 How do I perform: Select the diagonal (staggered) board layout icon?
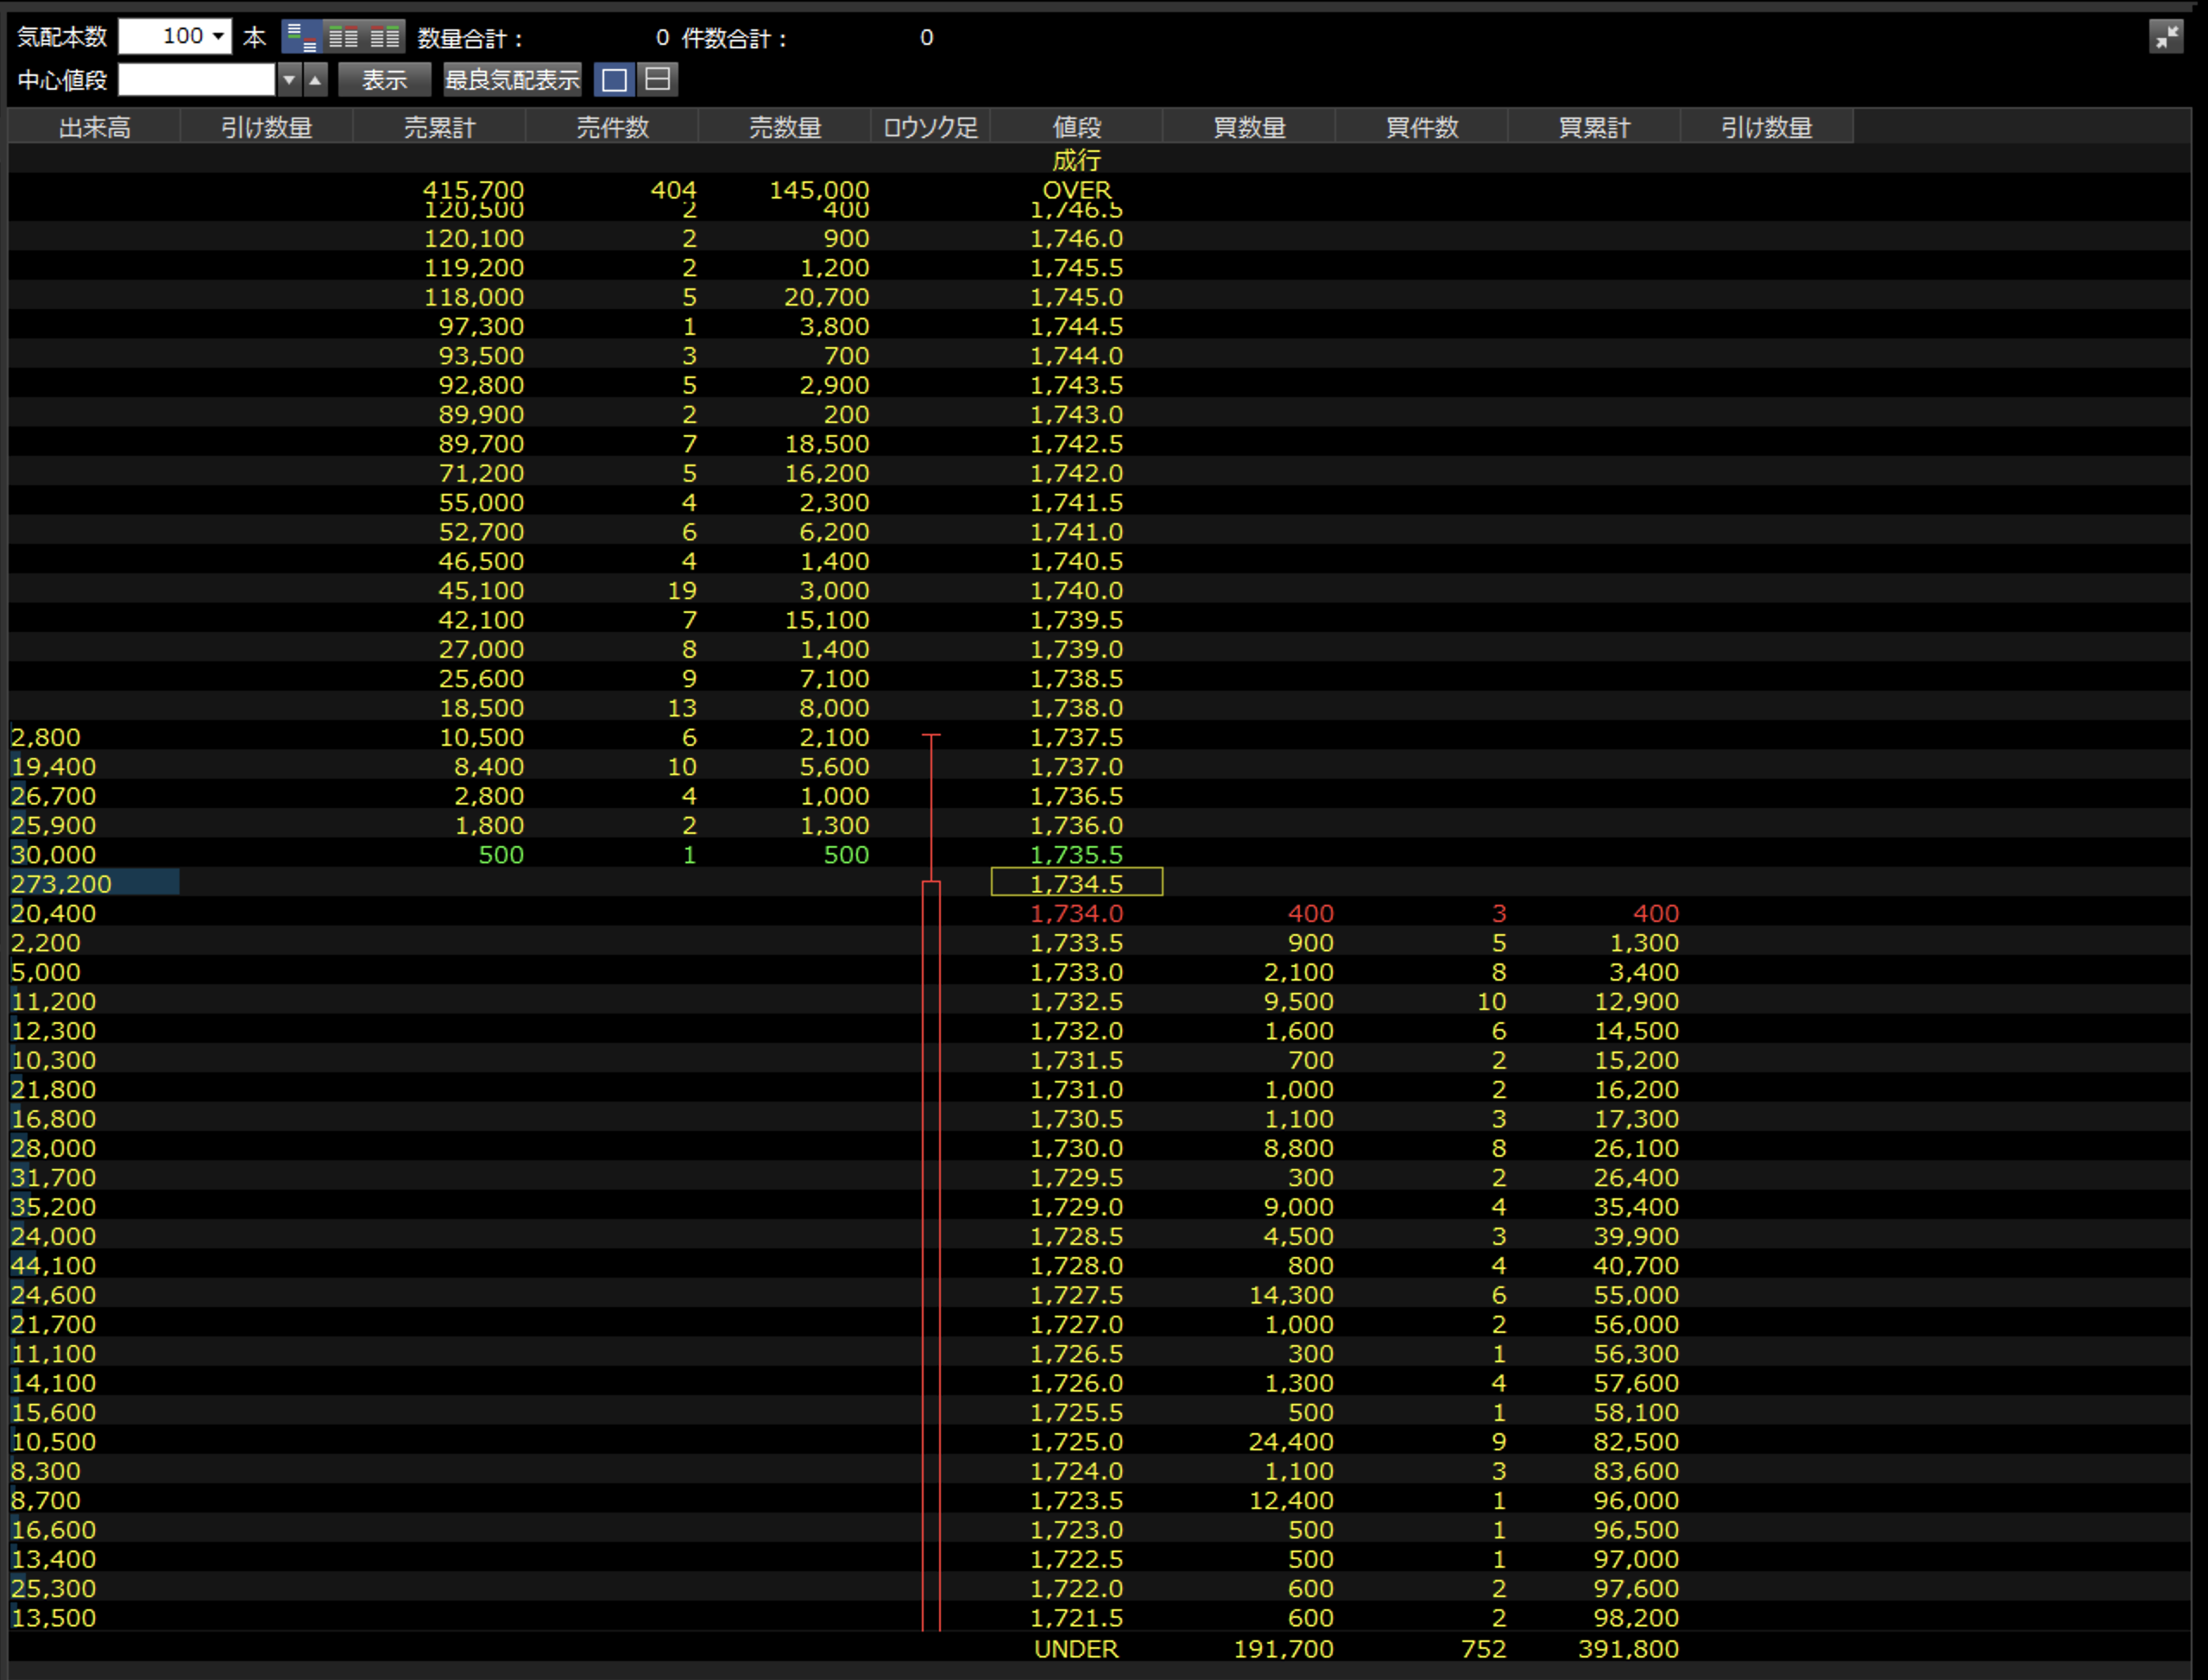[301, 37]
